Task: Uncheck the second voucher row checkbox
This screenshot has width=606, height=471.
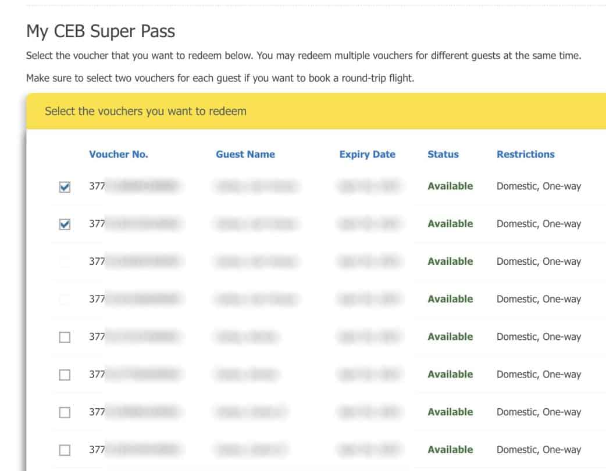Action: (65, 225)
